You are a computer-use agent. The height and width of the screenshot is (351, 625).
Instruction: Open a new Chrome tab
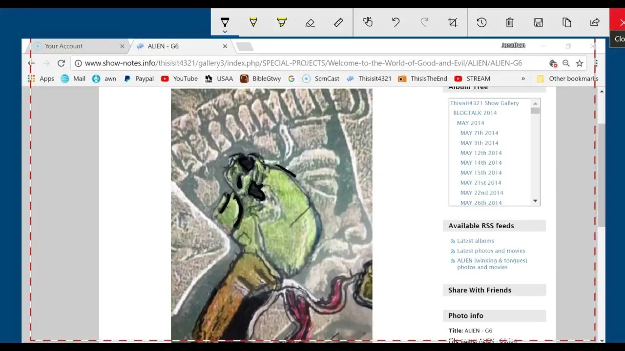[245, 46]
